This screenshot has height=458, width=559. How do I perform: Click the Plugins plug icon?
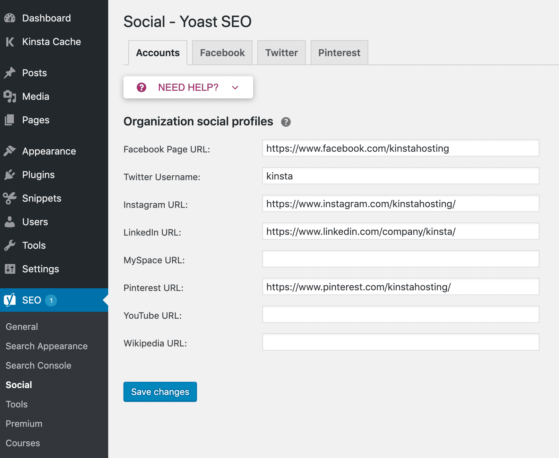[10, 175]
